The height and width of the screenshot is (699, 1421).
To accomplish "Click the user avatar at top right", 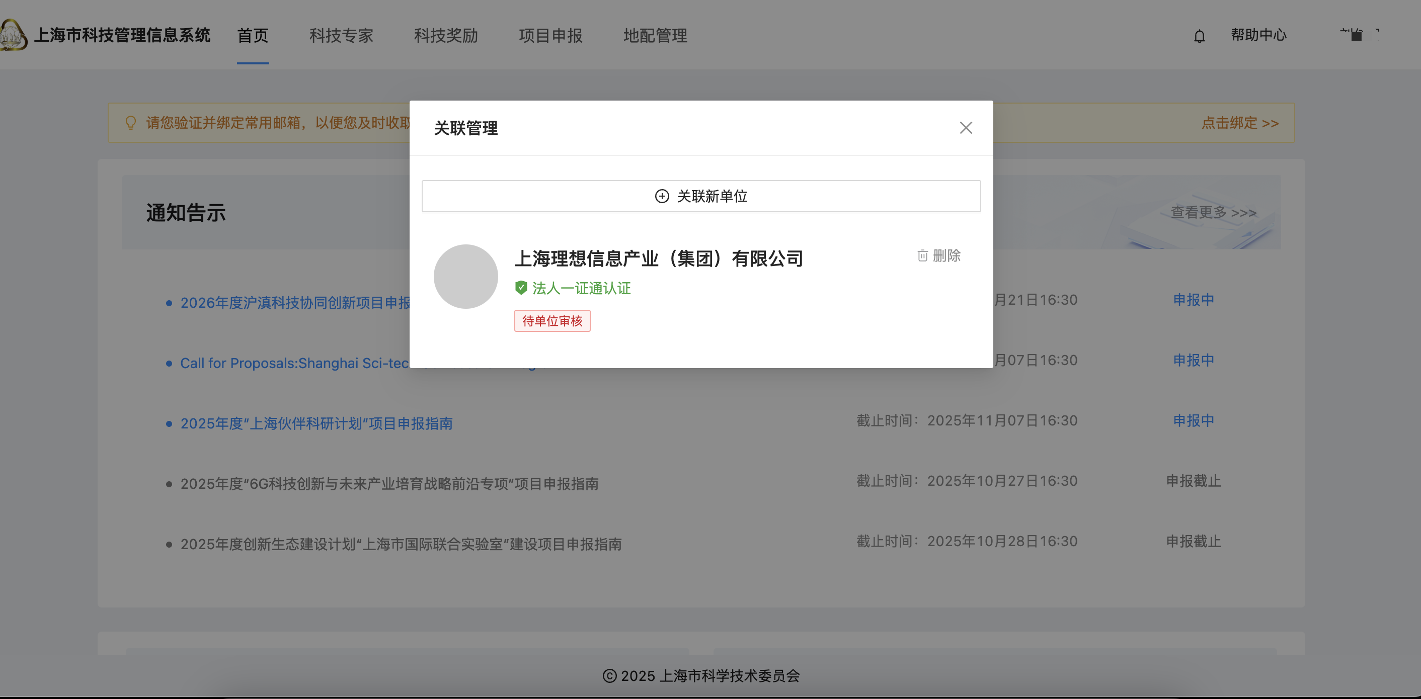I will coord(1358,35).
